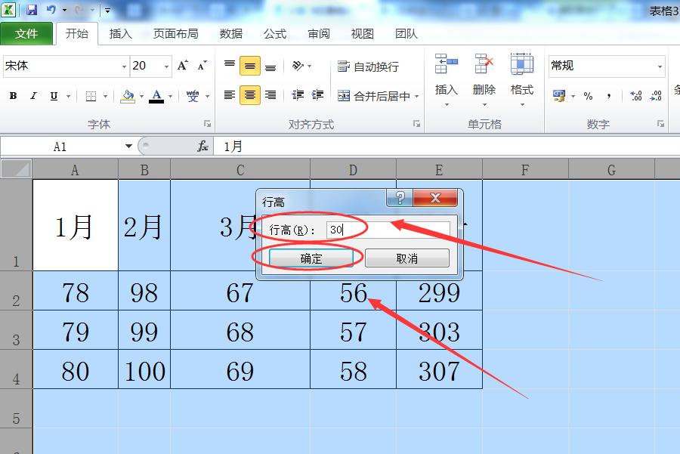This screenshot has width=680, height=454.
Task: Increase the decimal places
Action: pos(635,96)
